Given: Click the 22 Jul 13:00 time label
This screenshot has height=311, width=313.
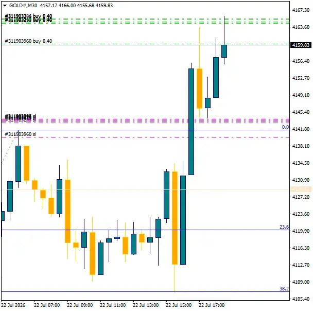Looking at the screenshot, I should 146,305.
